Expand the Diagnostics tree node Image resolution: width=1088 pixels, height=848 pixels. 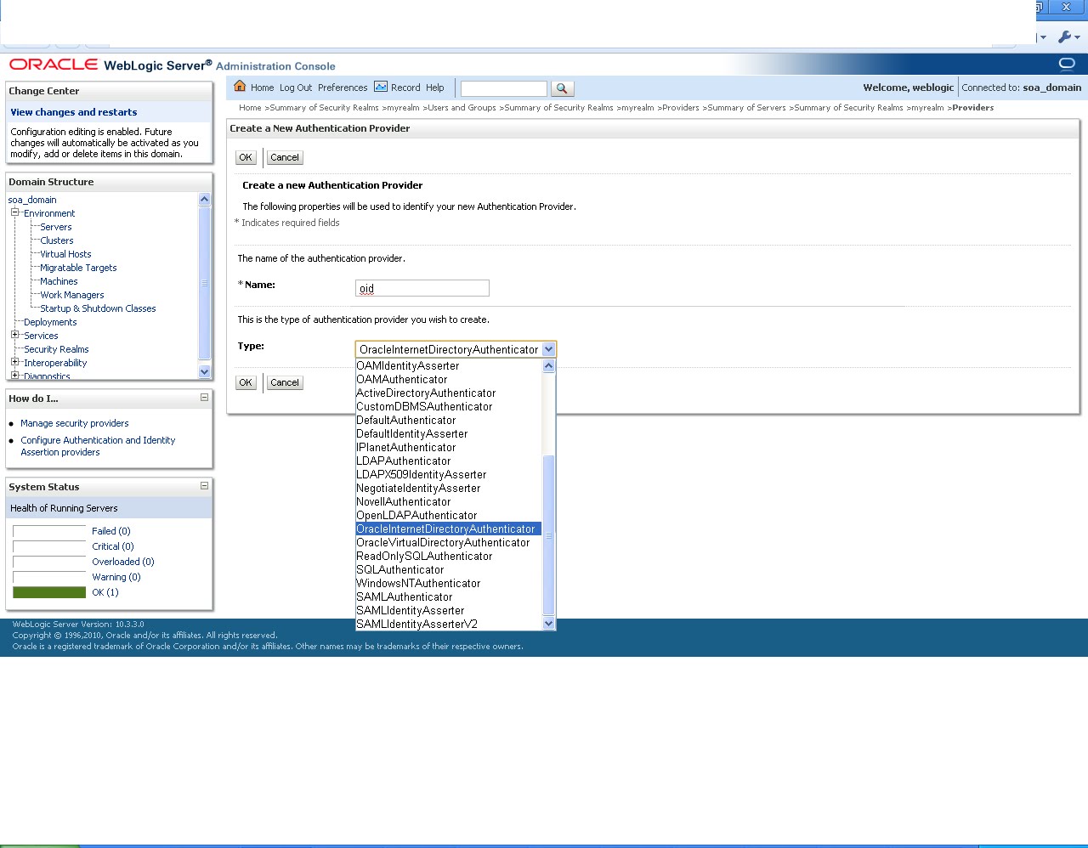pyautogui.click(x=14, y=376)
